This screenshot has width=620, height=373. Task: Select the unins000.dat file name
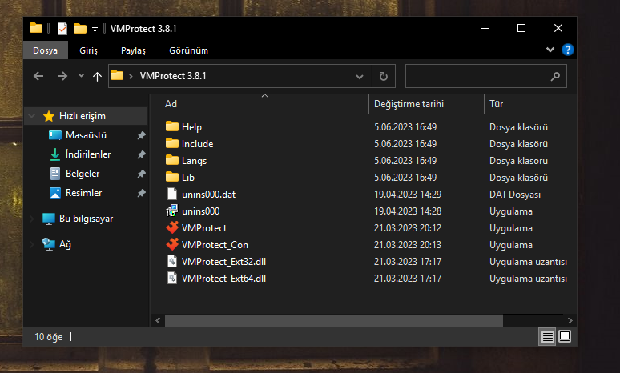[209, 195]
